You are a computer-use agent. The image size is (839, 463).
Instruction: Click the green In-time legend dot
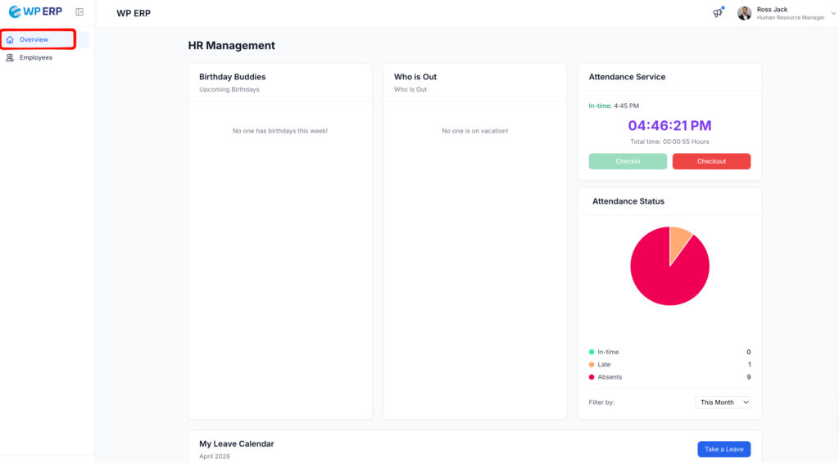(592, 352)
